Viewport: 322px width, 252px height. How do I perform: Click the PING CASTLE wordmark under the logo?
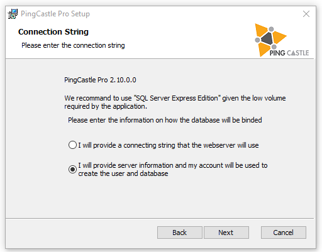coord(289,53)
